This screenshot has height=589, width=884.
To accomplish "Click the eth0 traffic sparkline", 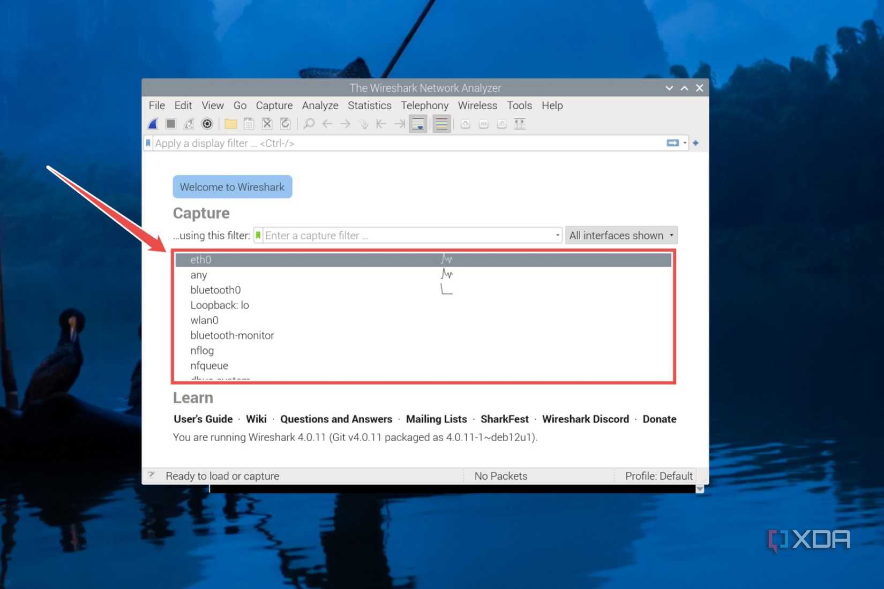I will [x=447, y=260].
